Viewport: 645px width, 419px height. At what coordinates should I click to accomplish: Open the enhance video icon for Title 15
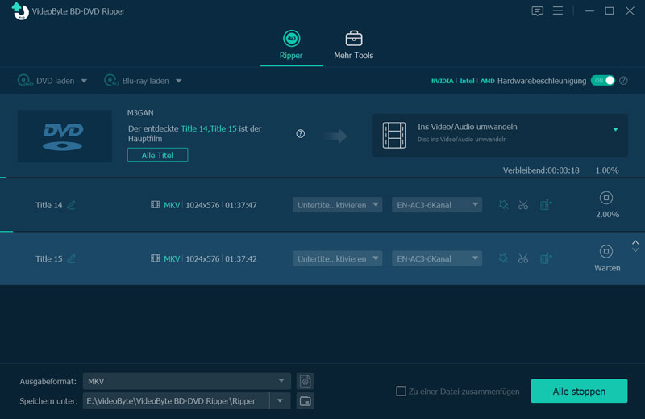[546, 258]
